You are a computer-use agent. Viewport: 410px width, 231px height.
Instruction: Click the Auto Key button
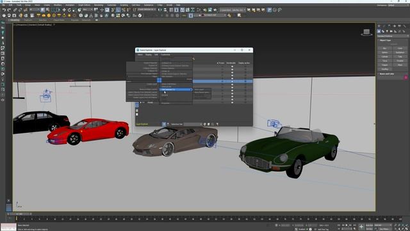point(369,225)
